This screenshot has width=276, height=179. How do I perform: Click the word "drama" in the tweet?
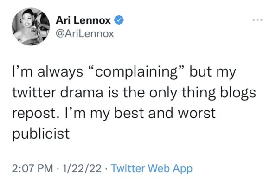coord(82,92)
